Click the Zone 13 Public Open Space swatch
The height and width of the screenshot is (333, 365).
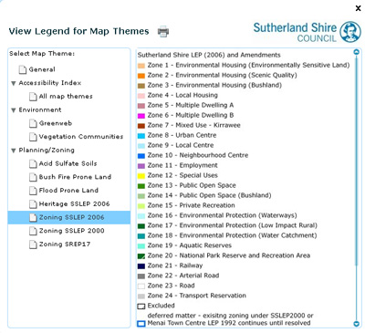(141, 186)
